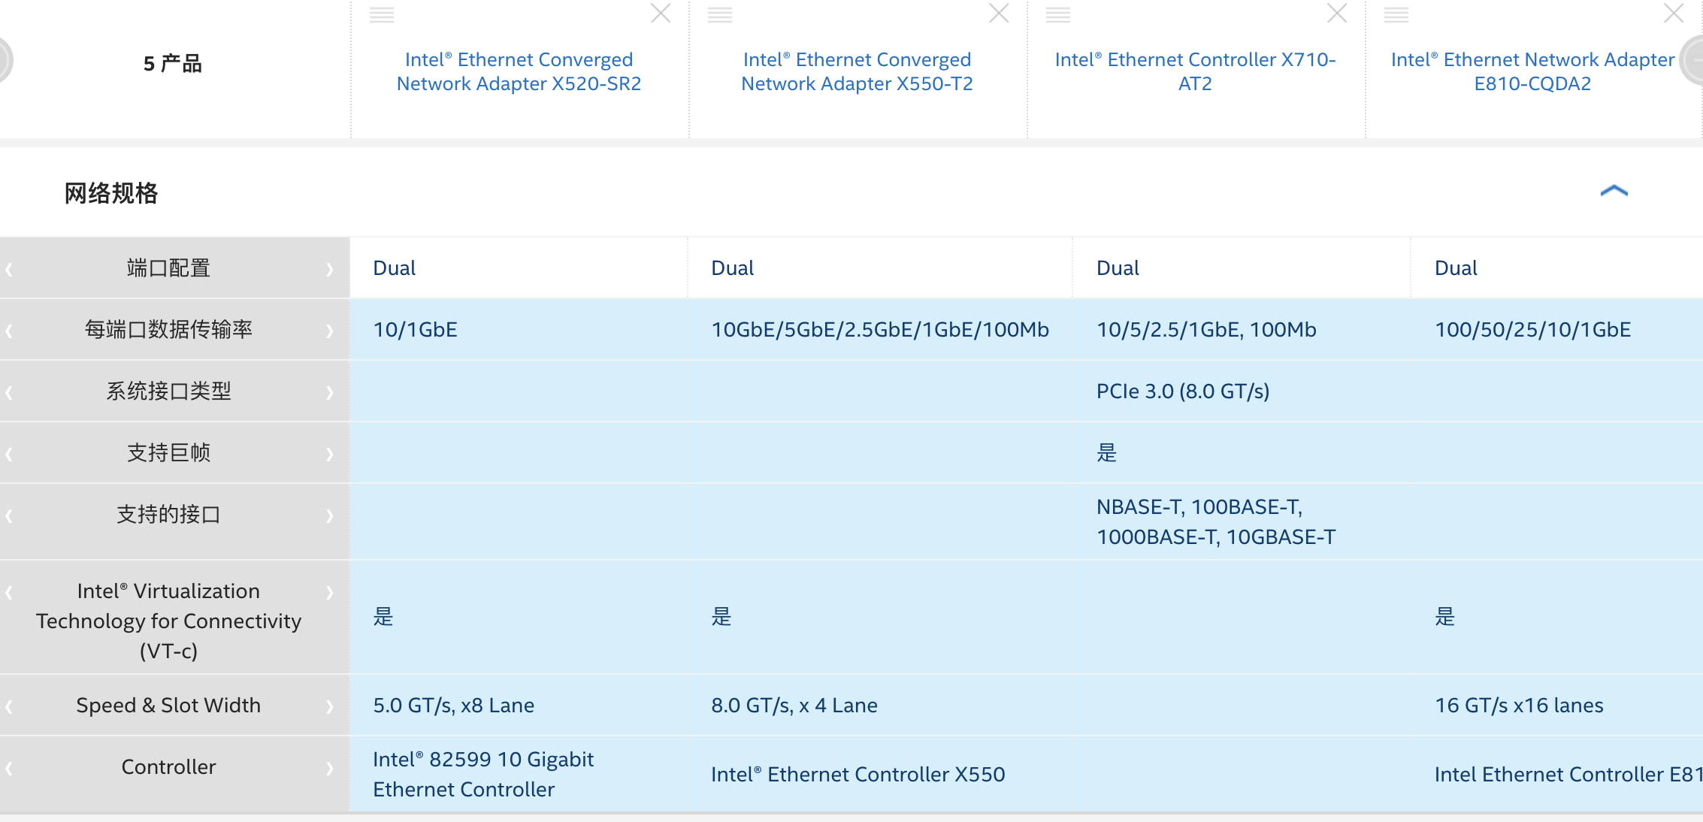
Task: Select the 每端口数据传输率 row label
Action: (168, 330)
